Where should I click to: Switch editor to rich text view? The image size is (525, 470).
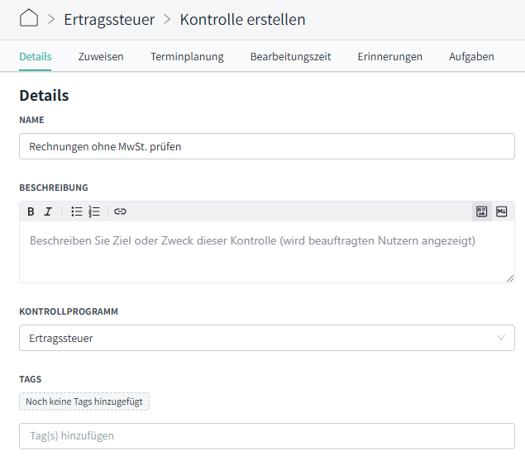481,211
